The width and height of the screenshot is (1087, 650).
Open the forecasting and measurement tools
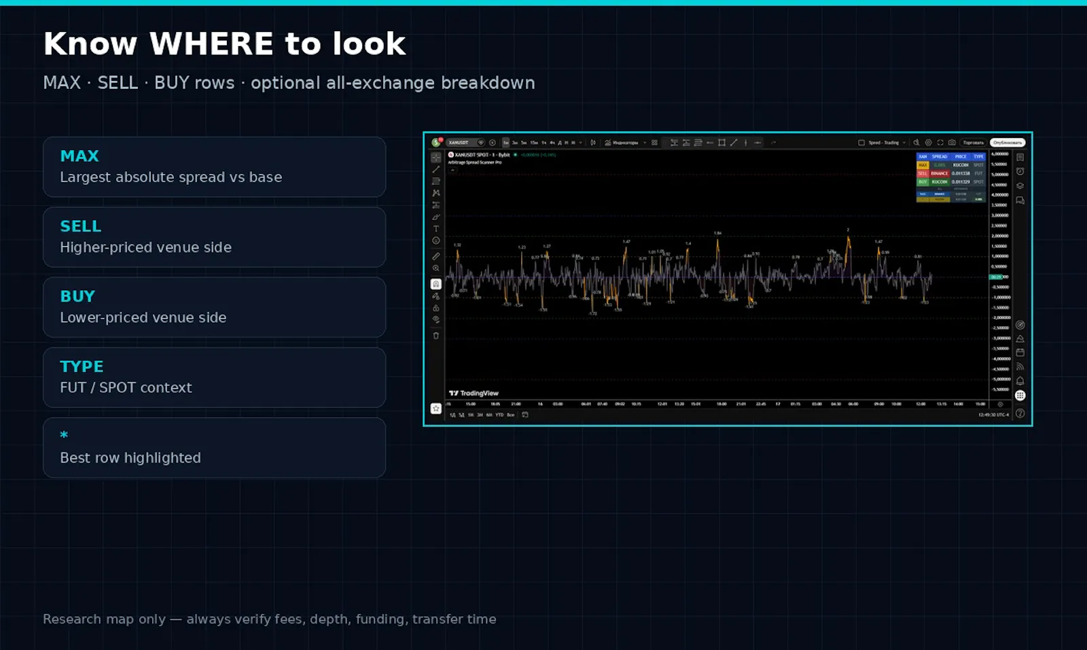click(436, 204)
